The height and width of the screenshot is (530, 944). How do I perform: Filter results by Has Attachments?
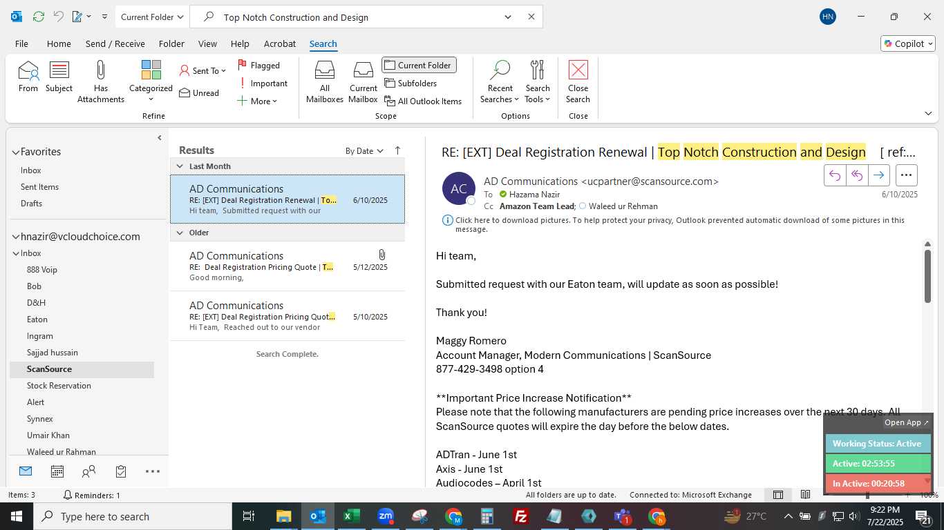[101, 81]
